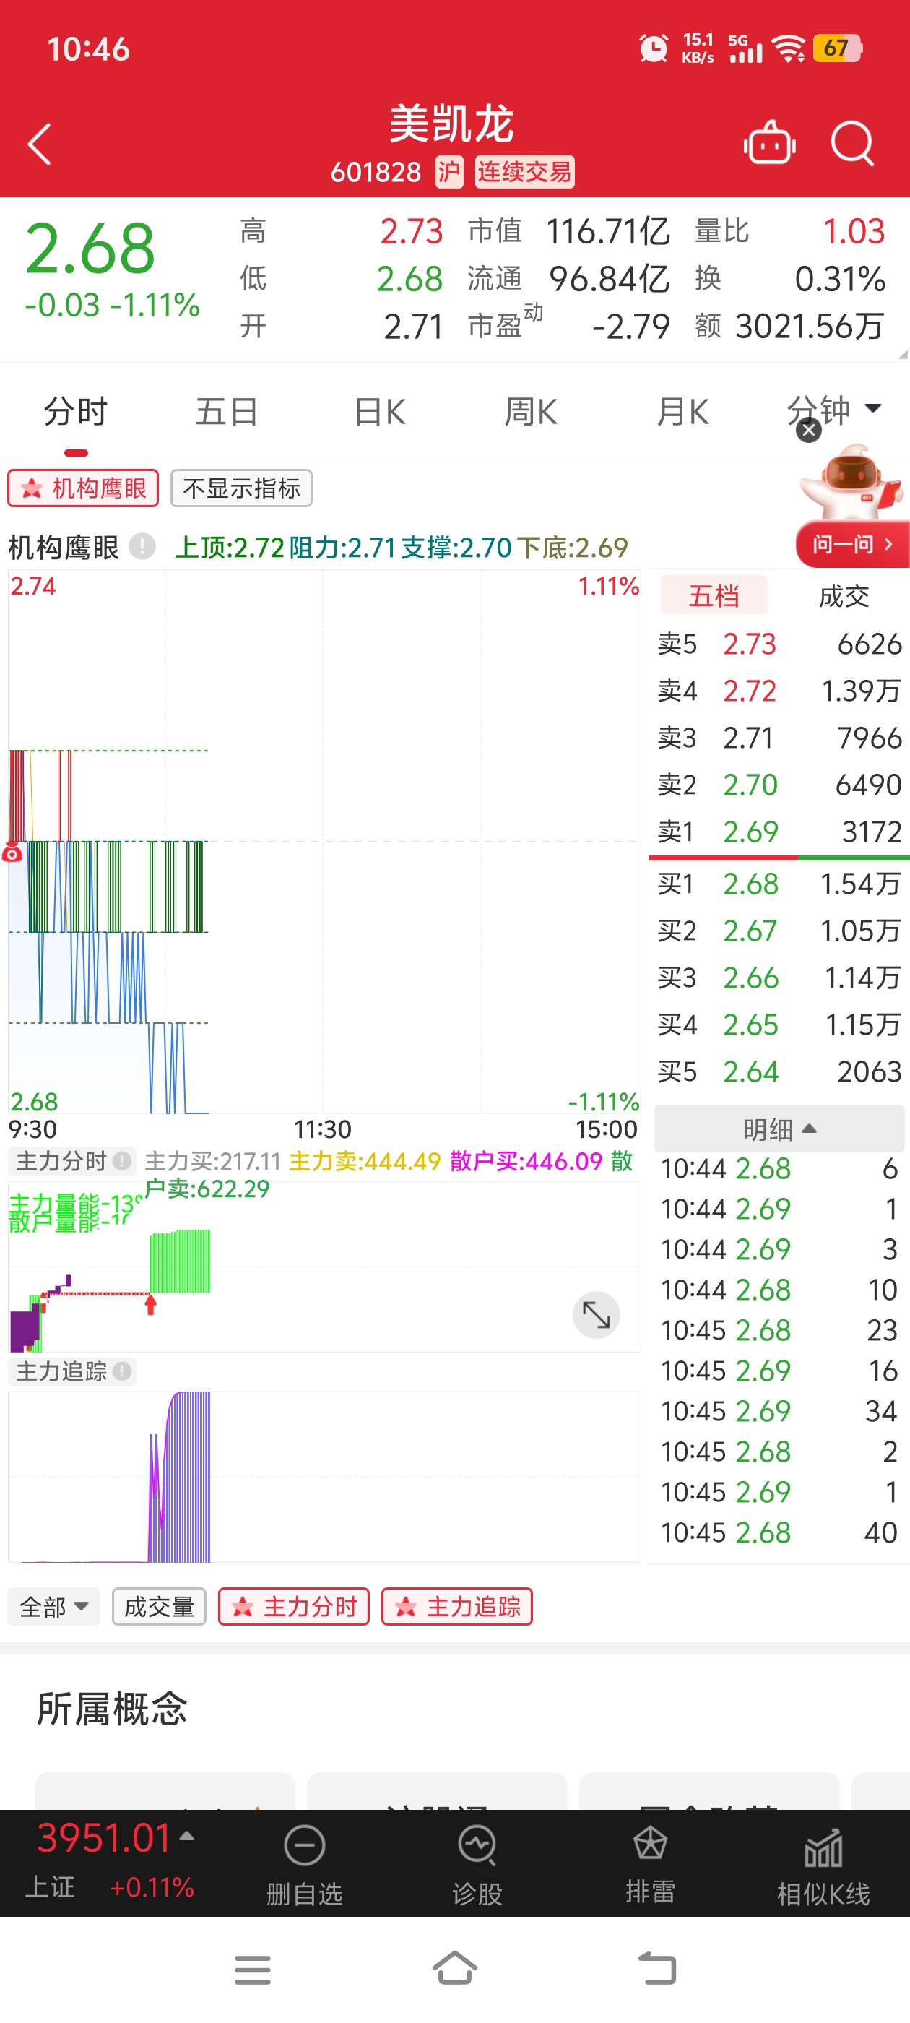Tap 买4 price 2.65 row

click(779, 1025)
